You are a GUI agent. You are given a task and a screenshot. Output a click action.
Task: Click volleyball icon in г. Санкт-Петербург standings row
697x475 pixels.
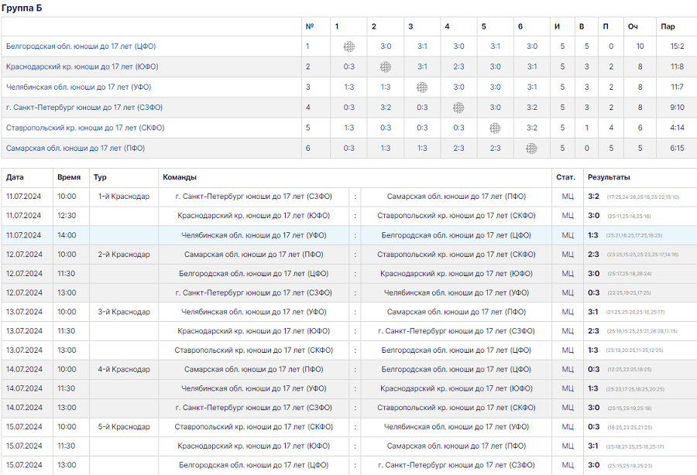(x=458, y=108)
